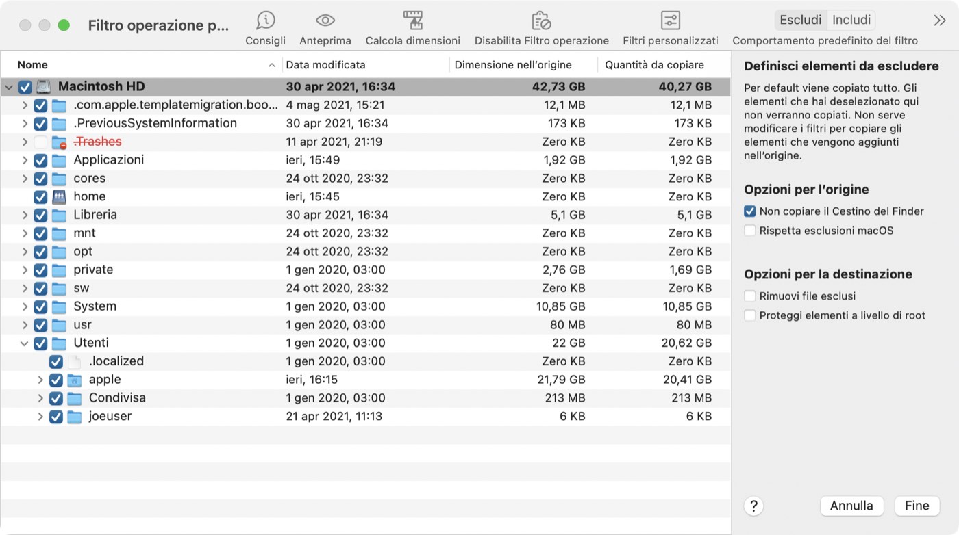
Task: Sort by Quantità da copiare column
Action: [x=663, y=65]
